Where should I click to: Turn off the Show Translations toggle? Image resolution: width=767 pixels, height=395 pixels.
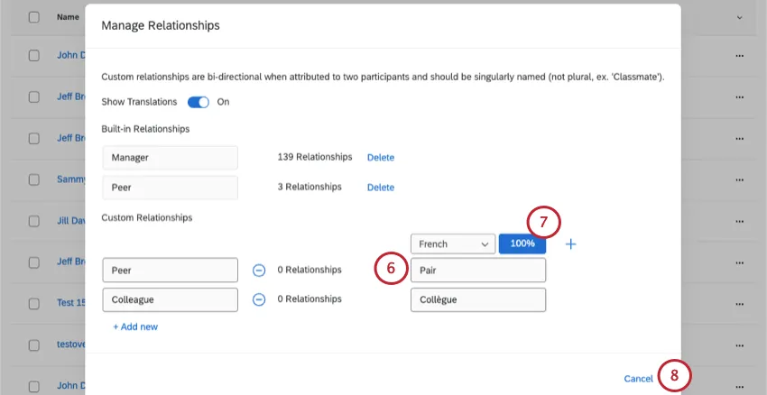(199, 102)
